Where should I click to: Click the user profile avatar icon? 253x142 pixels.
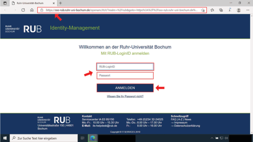pos(239,10)
